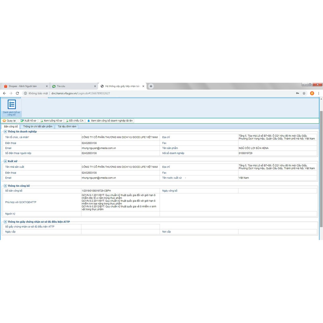Viewport: 323px width, 323px height.
Task: Switch to Thông tin chi tiết sản phẩm tab
Action: click(x=38, y=126)
